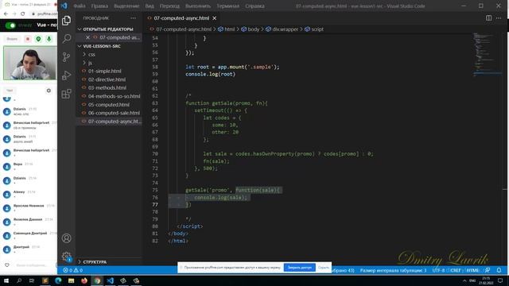509x286 pixels.
Task: Click the browser reload button
Action: pos(23,14)
